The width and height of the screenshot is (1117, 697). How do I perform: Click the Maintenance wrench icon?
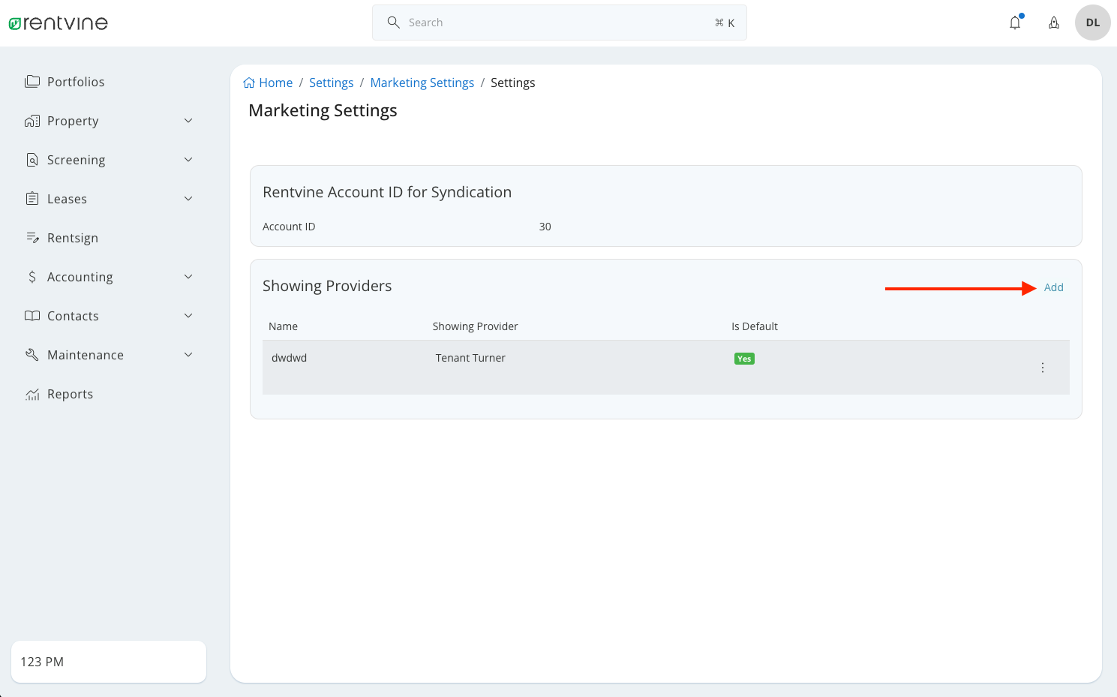click(x=32, y=354)
